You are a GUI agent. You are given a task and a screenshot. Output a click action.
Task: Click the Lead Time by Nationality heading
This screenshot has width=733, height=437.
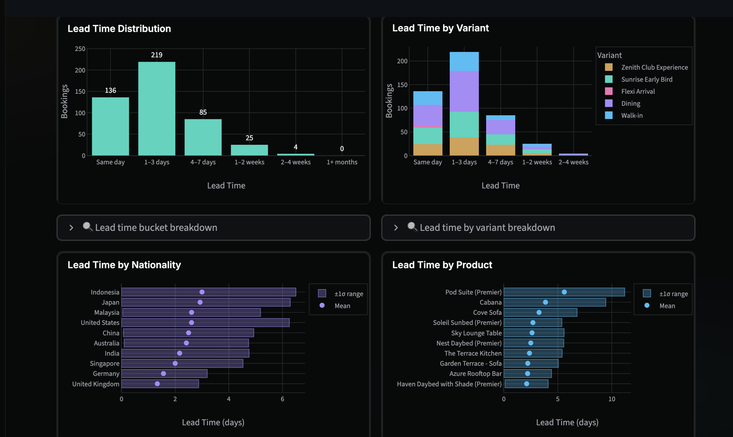coord(124,265)
